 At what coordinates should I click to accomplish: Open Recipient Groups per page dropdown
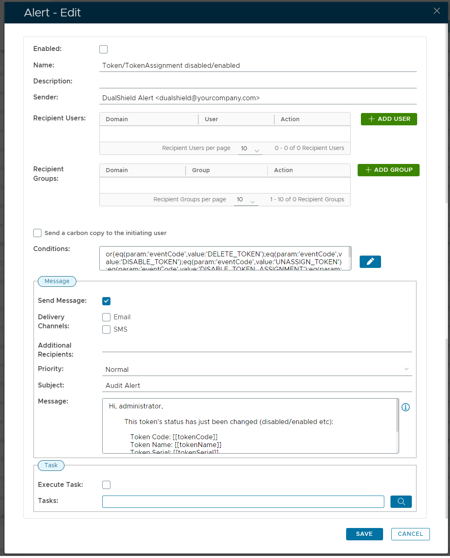246,200
